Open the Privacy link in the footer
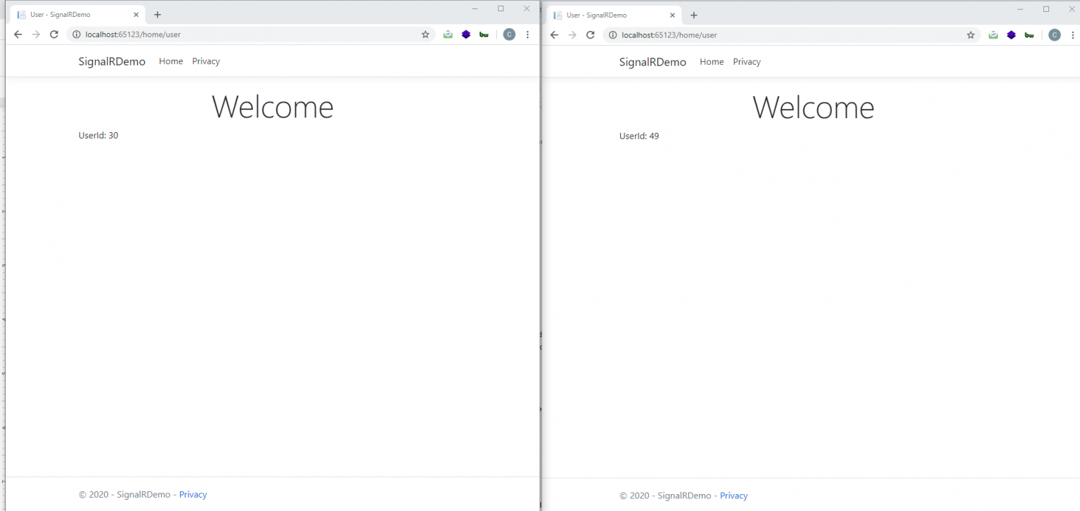Viewport: 1080px width, 511px height. tap(193, 494)
